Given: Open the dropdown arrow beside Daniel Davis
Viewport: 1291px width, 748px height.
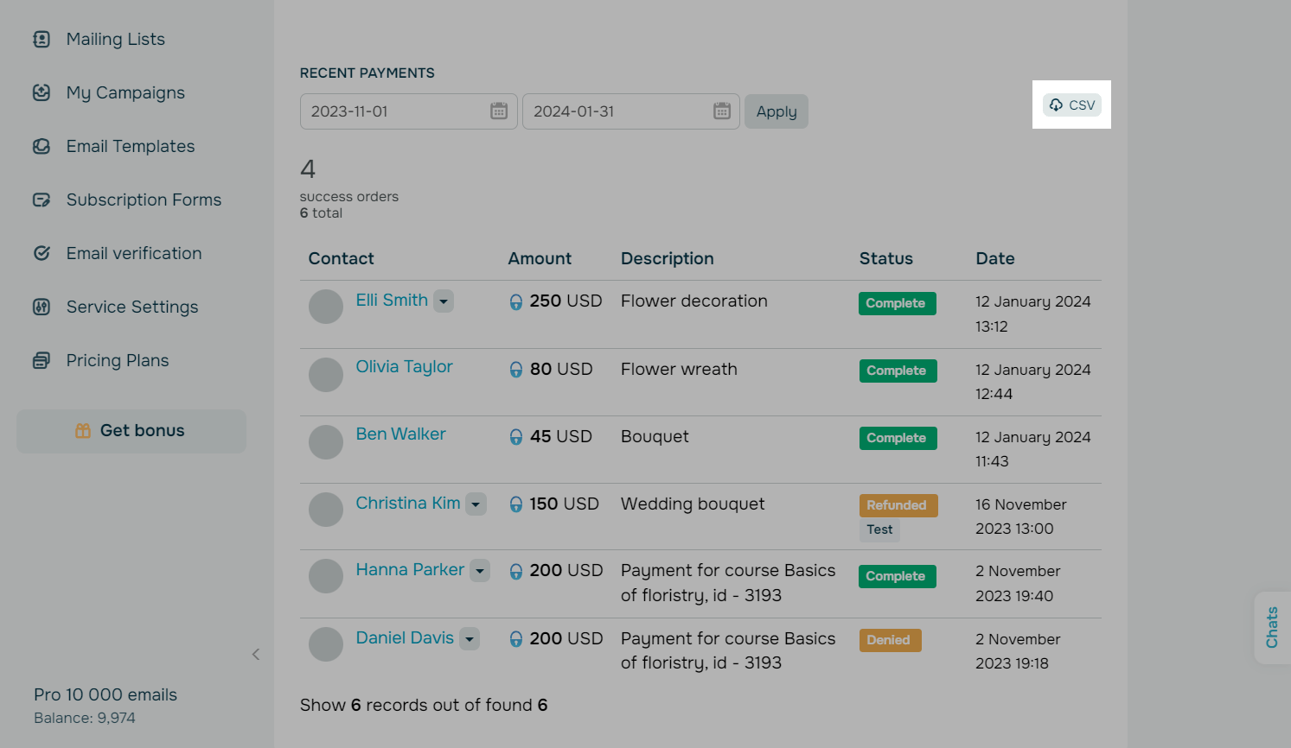Looking at the screenshot, I should [x=470, y=639].
